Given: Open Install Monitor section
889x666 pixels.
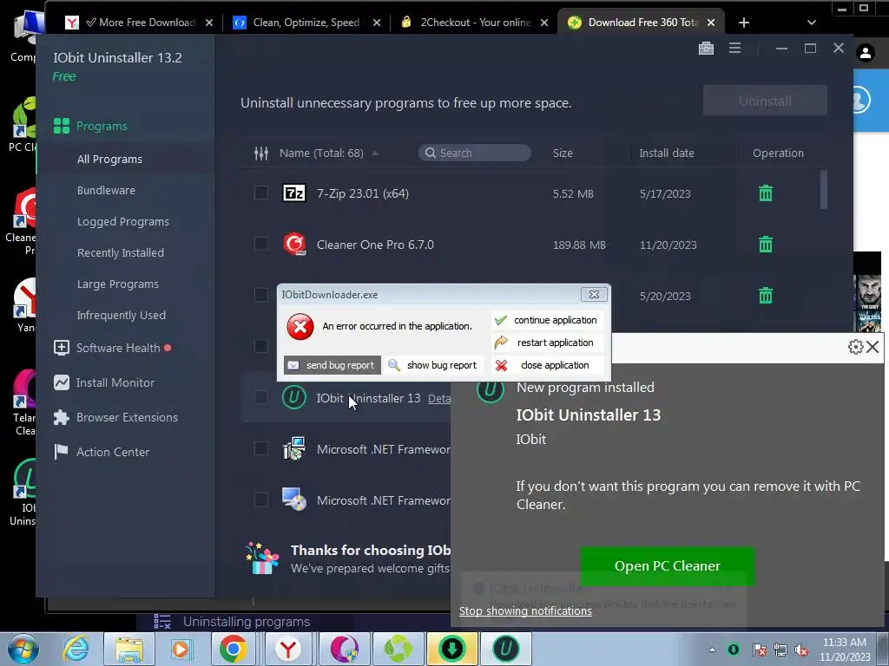Looking at the screenshot, I should coord(115,382).
